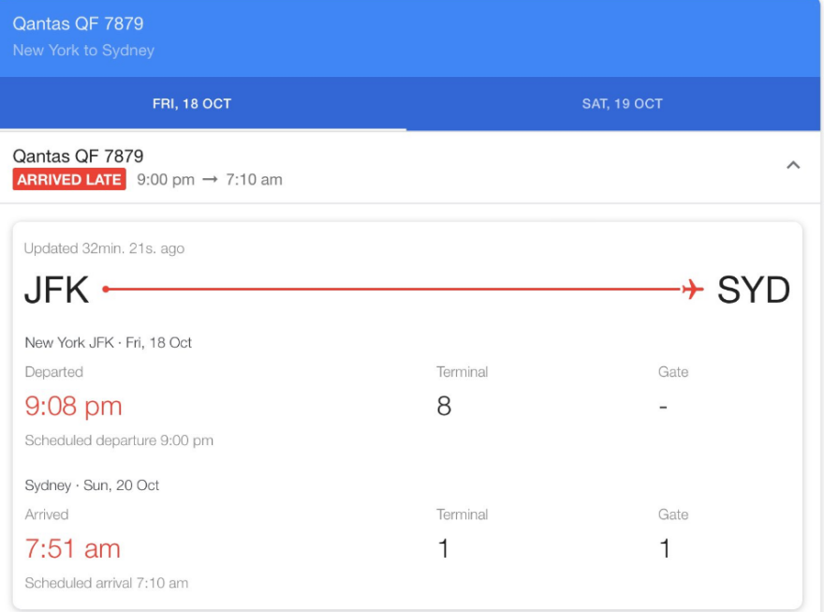Click the 9:00 pm → 7:10 am schedule summary
Image resolution: width=824 pixels, height=612 pixels.
point(209,180)
